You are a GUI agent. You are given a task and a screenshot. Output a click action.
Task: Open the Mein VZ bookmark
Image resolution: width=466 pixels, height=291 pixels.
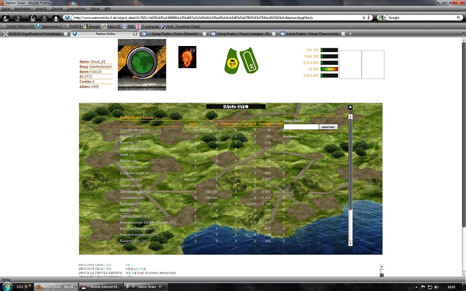pos(111,27)
